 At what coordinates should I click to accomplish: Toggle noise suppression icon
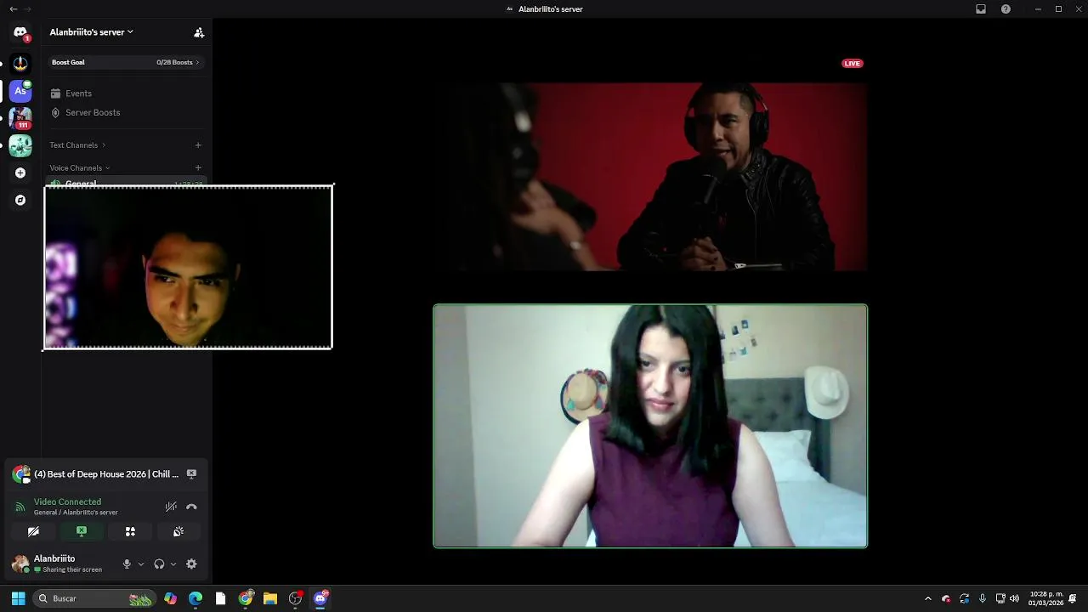[171, 507]
